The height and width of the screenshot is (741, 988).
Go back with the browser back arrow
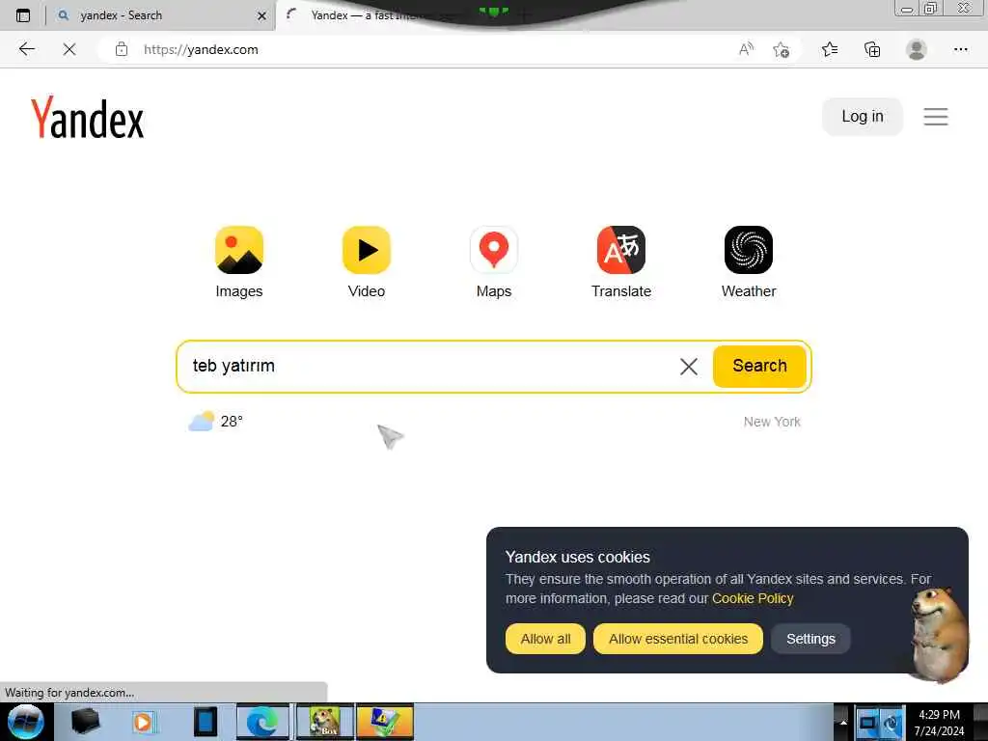pos(26,49)
